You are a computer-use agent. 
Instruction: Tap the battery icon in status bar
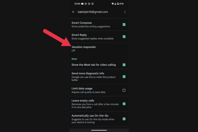118,4
